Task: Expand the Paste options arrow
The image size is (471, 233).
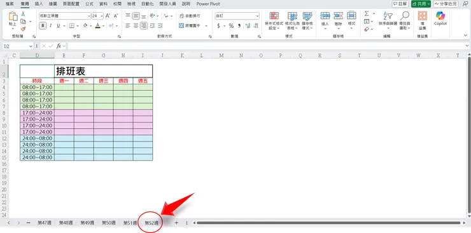Action: (x=13, y=29)
